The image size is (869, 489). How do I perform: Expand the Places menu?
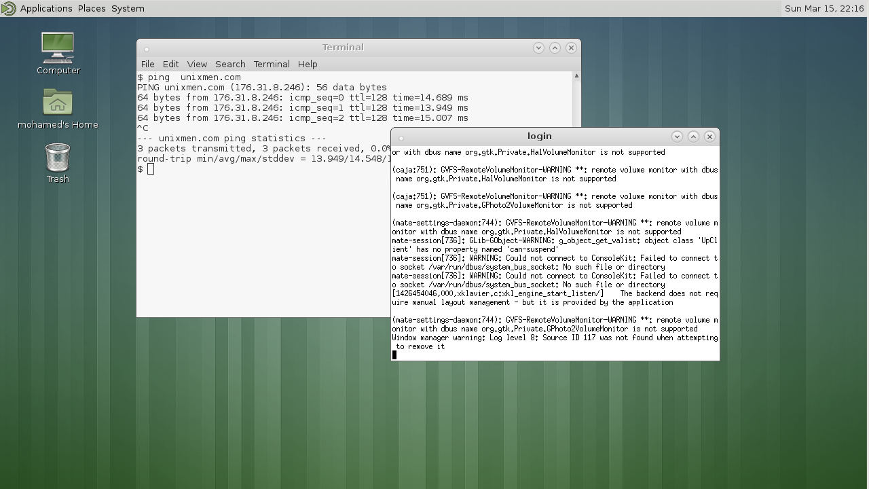[92, 8]
